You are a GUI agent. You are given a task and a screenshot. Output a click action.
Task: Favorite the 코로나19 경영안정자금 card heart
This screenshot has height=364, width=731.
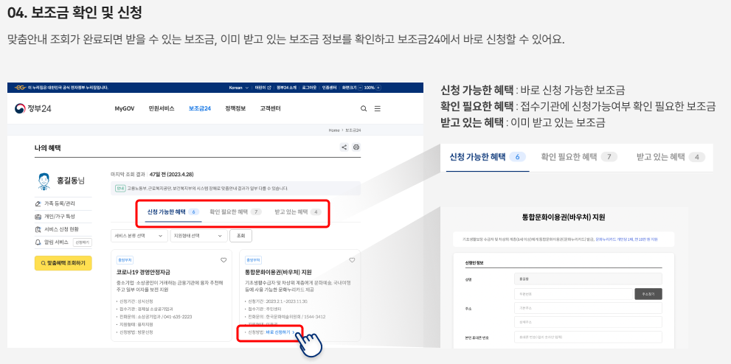point(224,259)
